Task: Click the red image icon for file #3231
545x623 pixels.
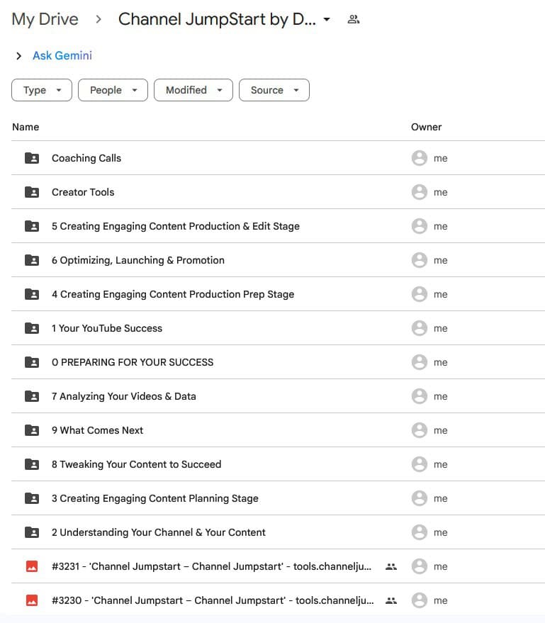Action: (x=32, y=566)
